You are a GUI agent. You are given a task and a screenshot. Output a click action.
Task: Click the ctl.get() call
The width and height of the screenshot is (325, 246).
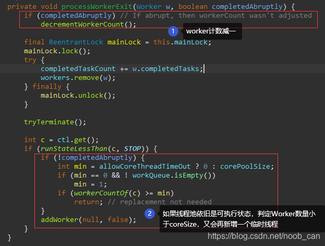click(x=78, y=139)
